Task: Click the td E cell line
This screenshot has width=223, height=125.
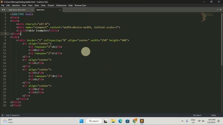Action: coord(36,63)
